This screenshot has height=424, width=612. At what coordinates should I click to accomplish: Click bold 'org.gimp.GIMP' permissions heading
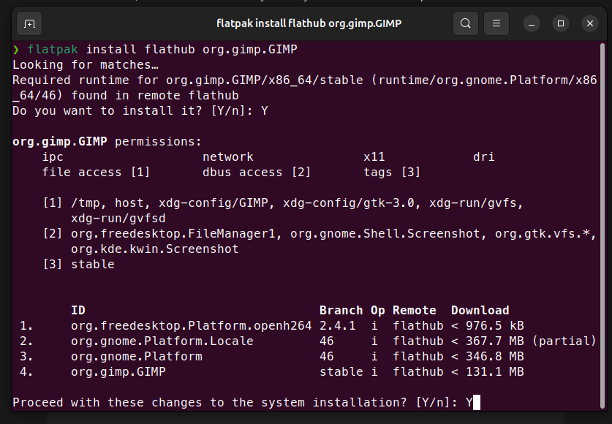tap(60, 142)
